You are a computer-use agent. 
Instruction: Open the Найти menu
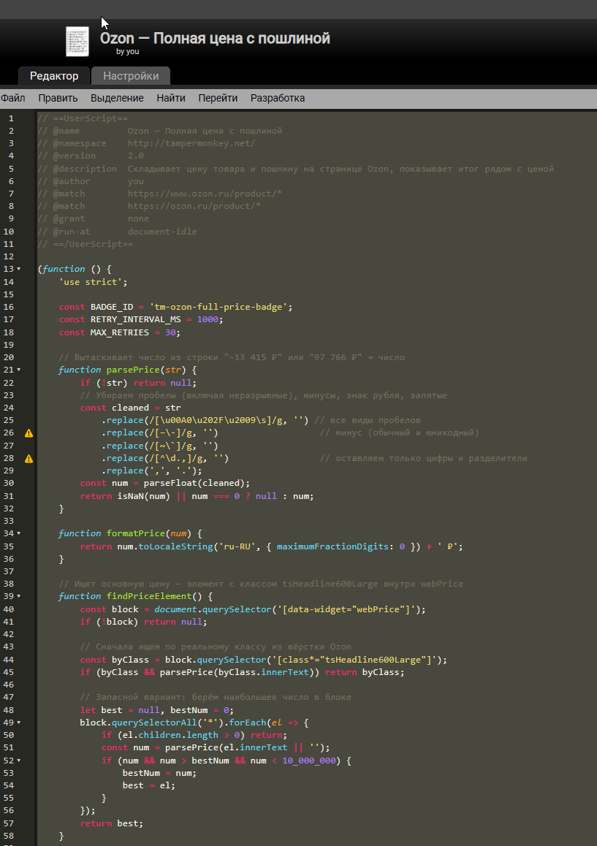click(x=171, y=98)
